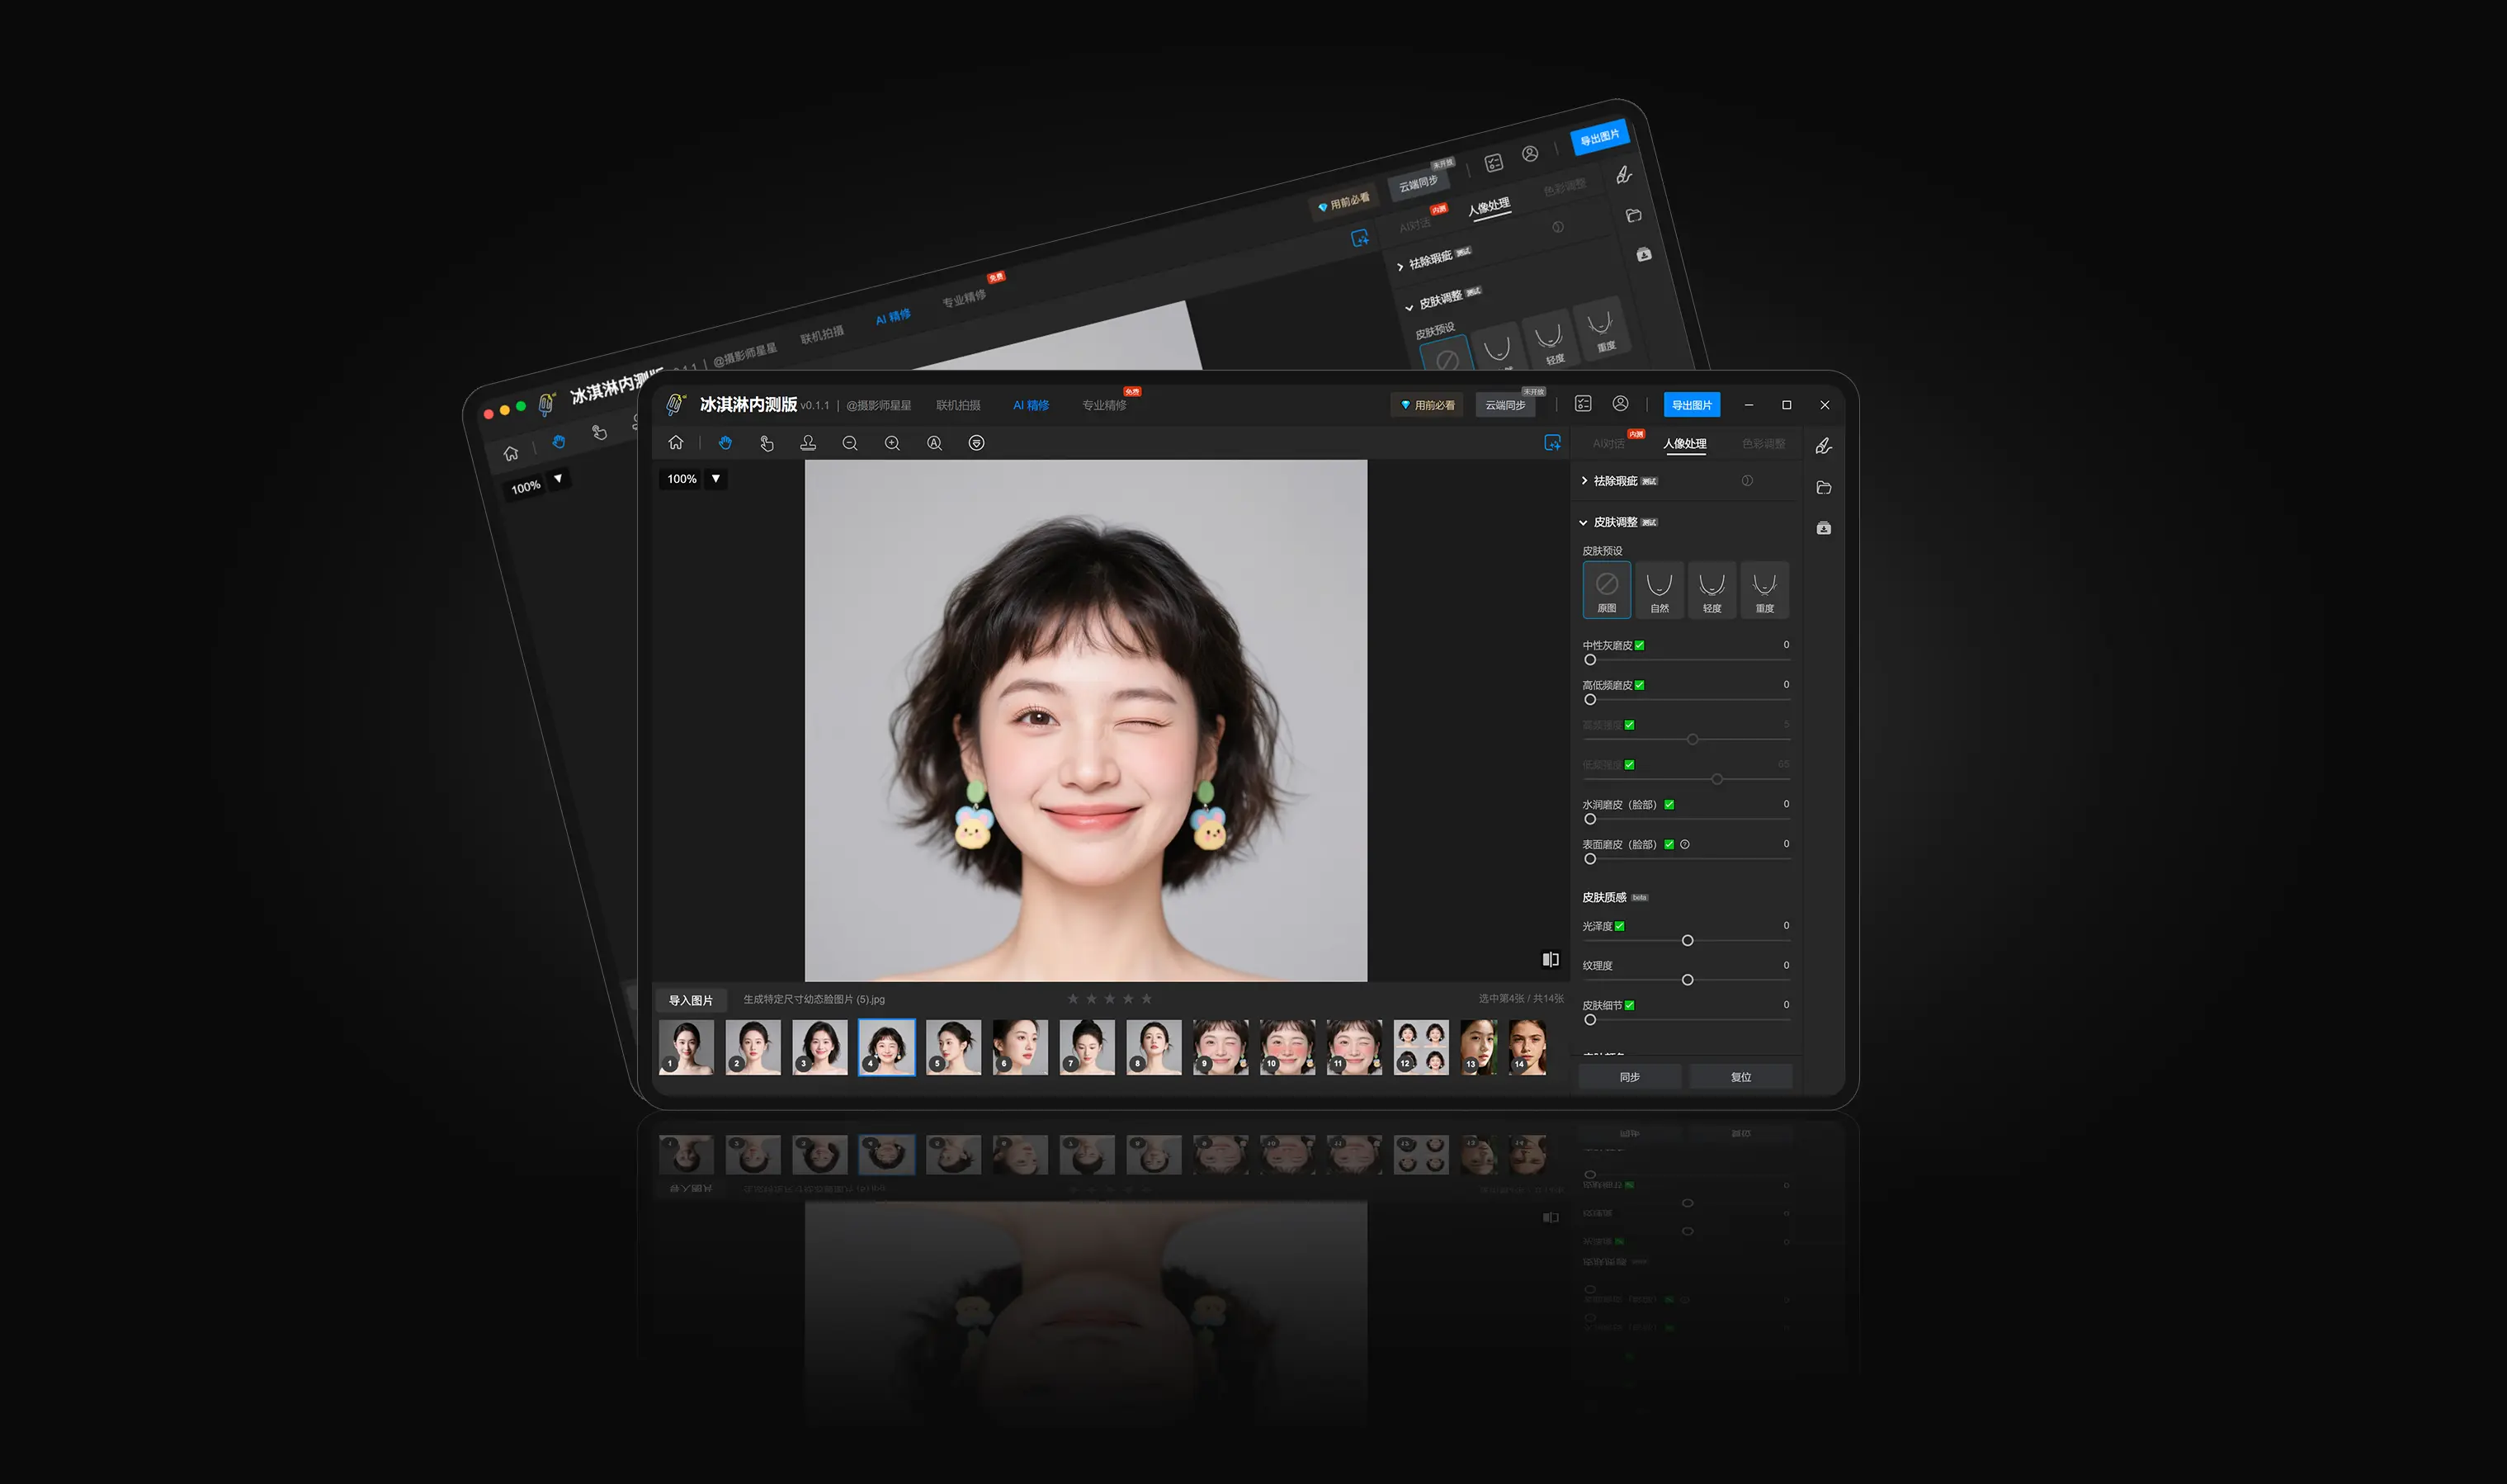
Task: Open the user account icon
Action: pyautogui.click(x=1621, y=404)
